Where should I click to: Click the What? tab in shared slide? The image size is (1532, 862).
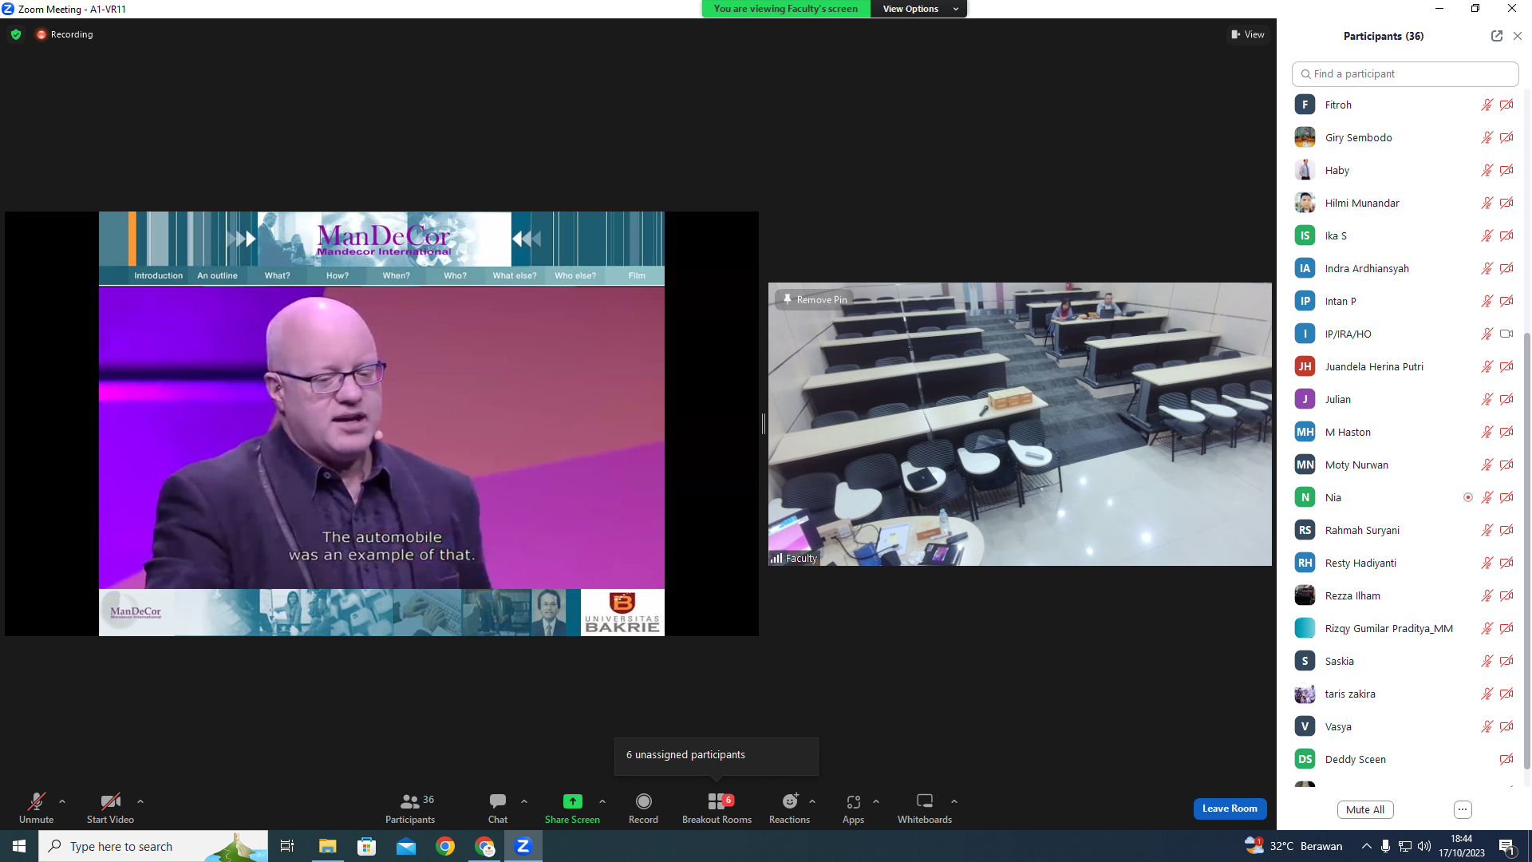click(x=278, y=275)
